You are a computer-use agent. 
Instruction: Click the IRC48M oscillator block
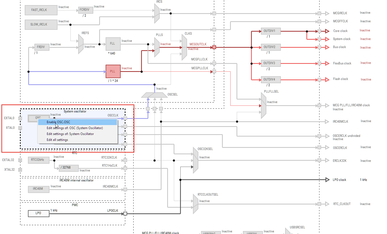pos(39,189)
